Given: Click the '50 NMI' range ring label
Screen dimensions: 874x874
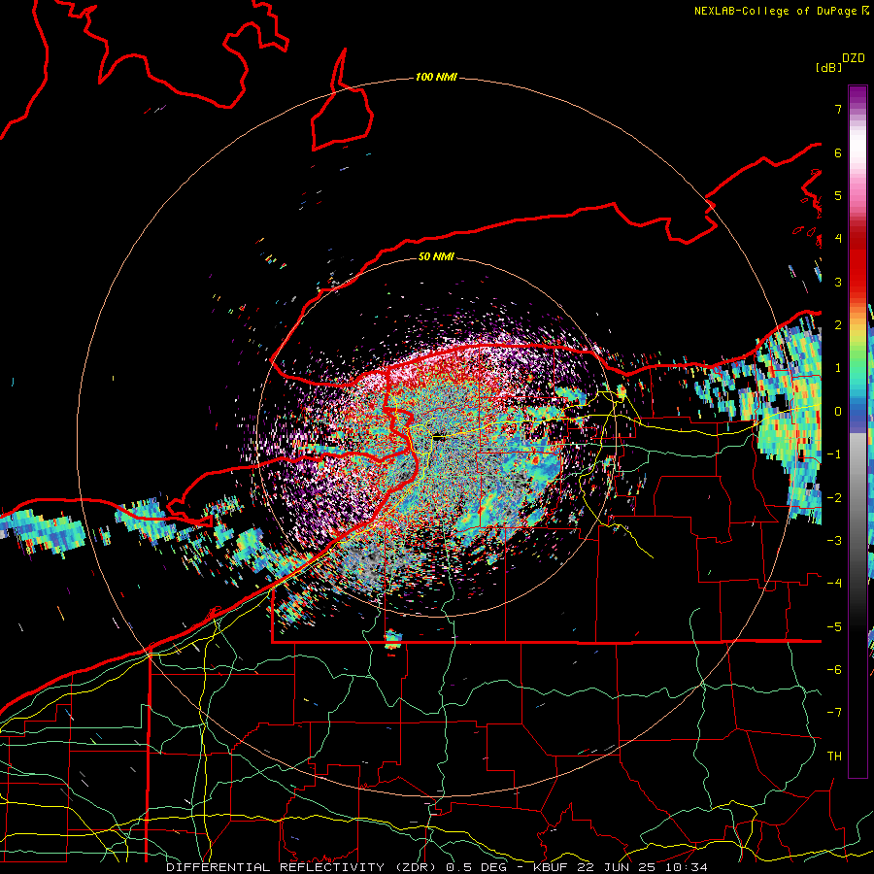Looking at the screenshot, I should (x=436, y=256).
